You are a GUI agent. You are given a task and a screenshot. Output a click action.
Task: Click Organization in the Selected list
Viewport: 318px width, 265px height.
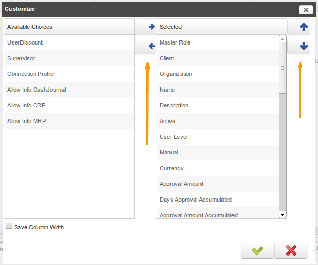click(x=176, y=74)
